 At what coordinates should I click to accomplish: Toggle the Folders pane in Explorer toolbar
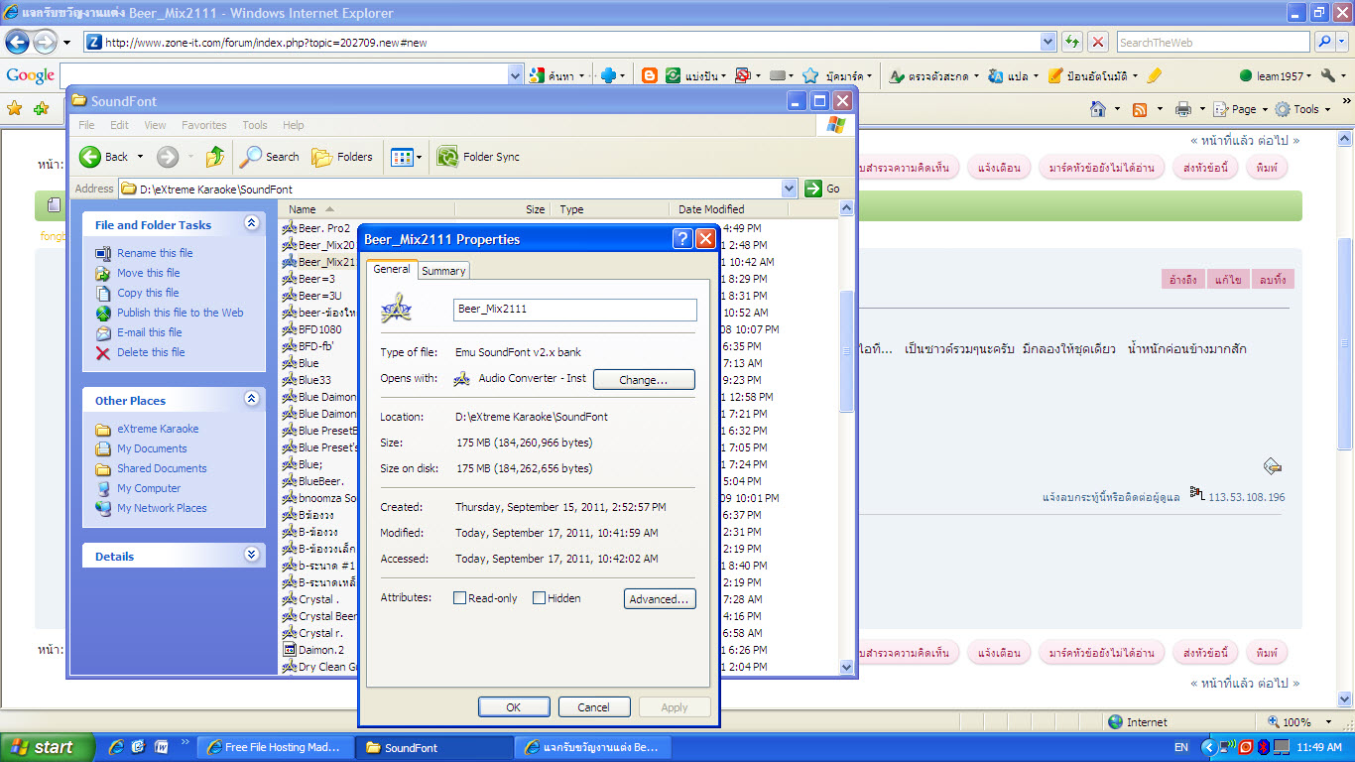[342, 157]
